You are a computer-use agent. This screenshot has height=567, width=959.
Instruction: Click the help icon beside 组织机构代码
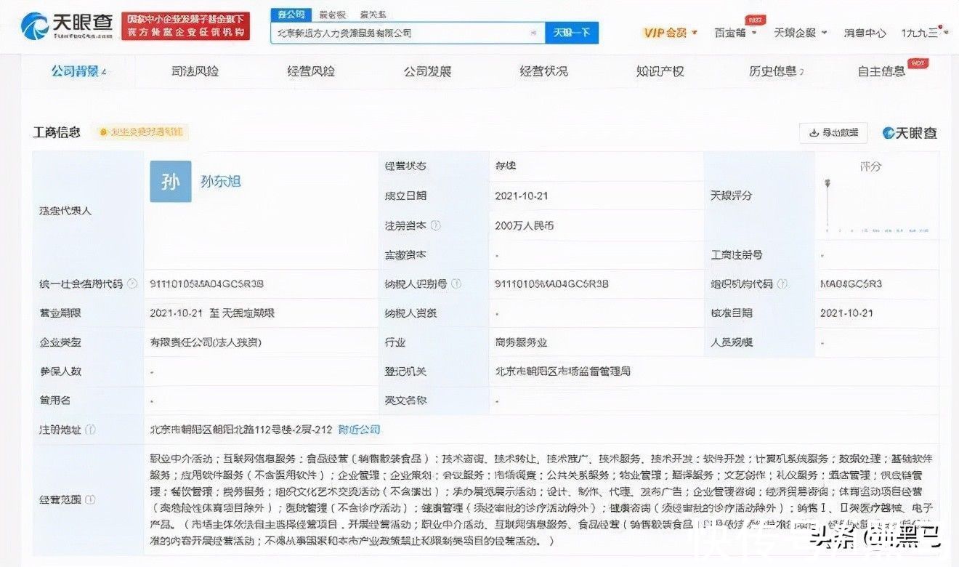coord(782,284)
